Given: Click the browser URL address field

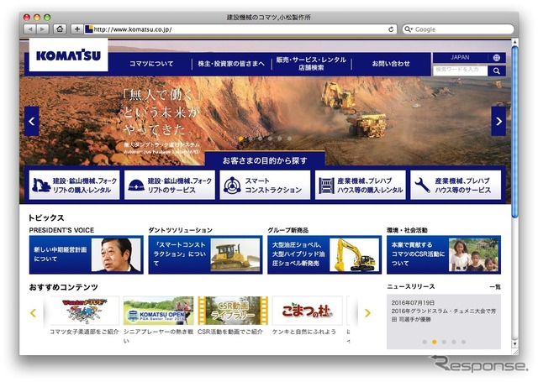Looking at the screenshot, I should (240, 29).
